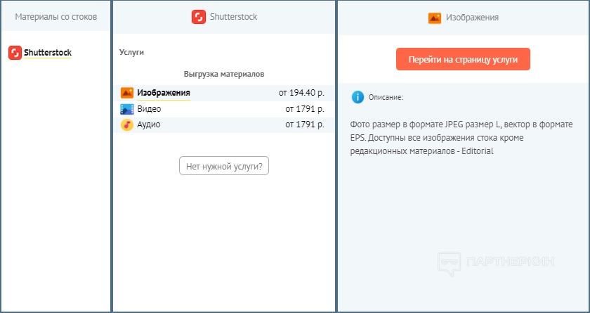590x313 pixels.
Task: Click the Нет нужной услуги? button
Action: [224, 167]
